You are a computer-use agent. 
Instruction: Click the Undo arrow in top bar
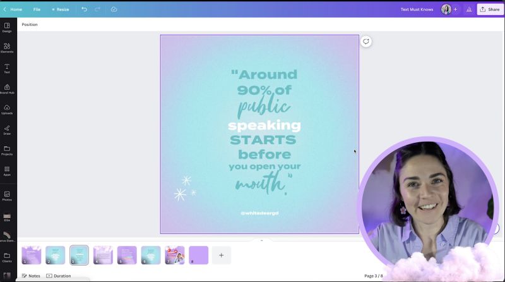[84, 9]
